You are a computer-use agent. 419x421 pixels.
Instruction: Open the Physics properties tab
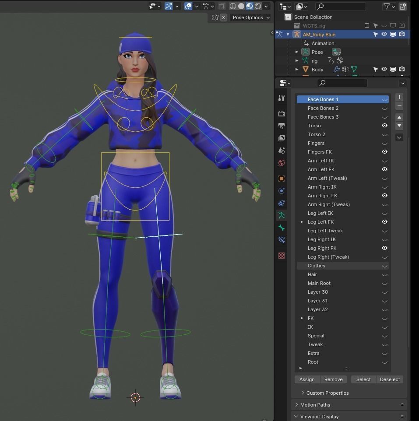tap(282, 191)
